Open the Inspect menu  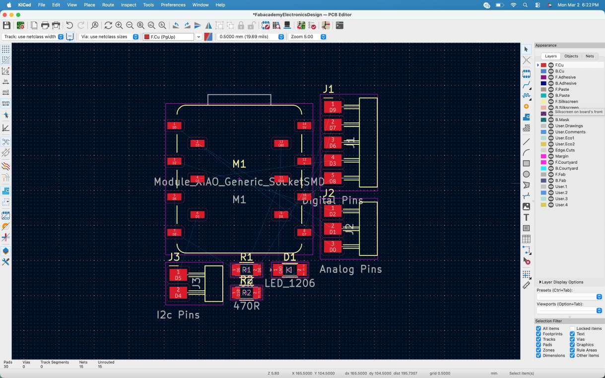pyautogui.click(x=129, y=4)
